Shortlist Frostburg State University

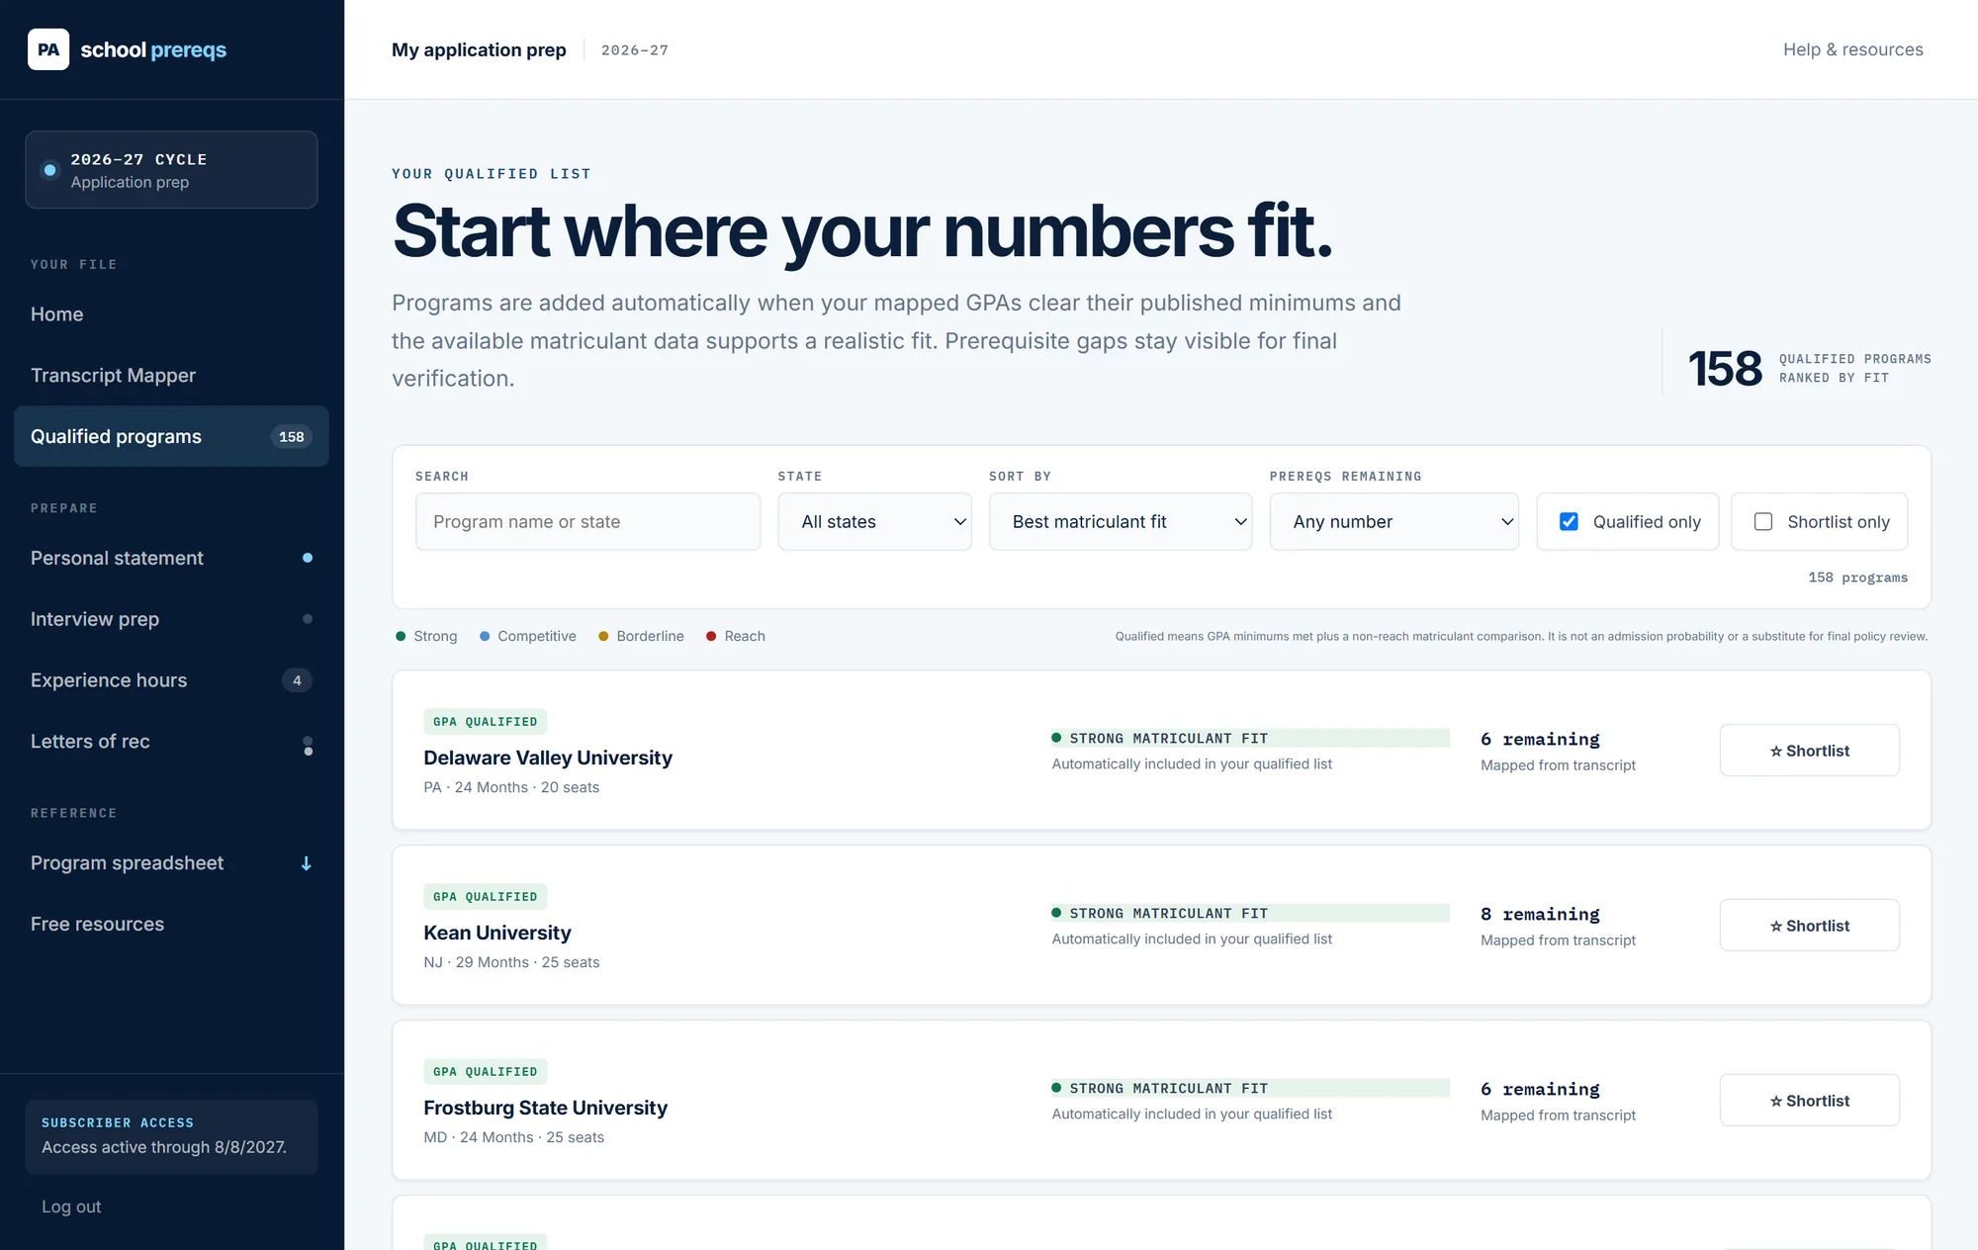point(1809,1101)
